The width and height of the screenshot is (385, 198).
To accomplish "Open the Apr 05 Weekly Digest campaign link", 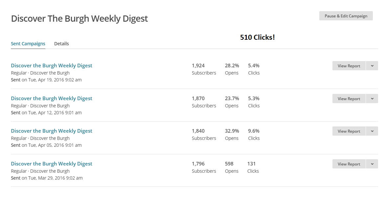I will pos(52,131).
